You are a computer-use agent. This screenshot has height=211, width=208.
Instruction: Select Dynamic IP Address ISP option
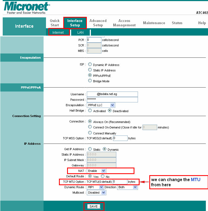90,64
